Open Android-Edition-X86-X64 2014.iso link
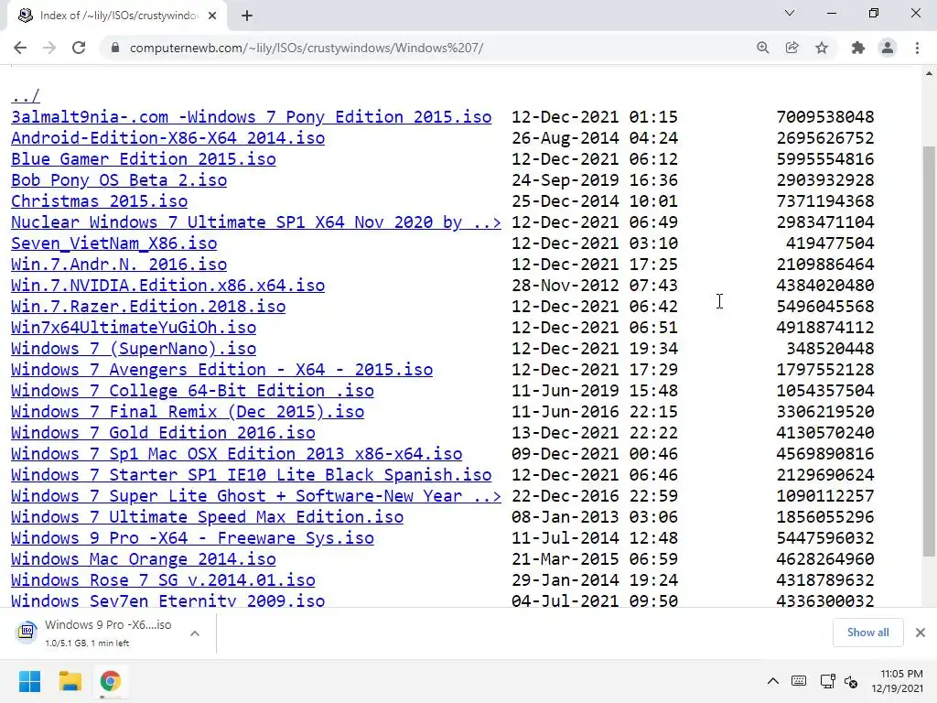 [168, 137]
